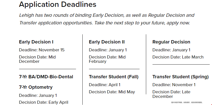Screen dimensions: 212x105
Task: Click the Deadline: November 1 text
Action: (x=174, y=85)
